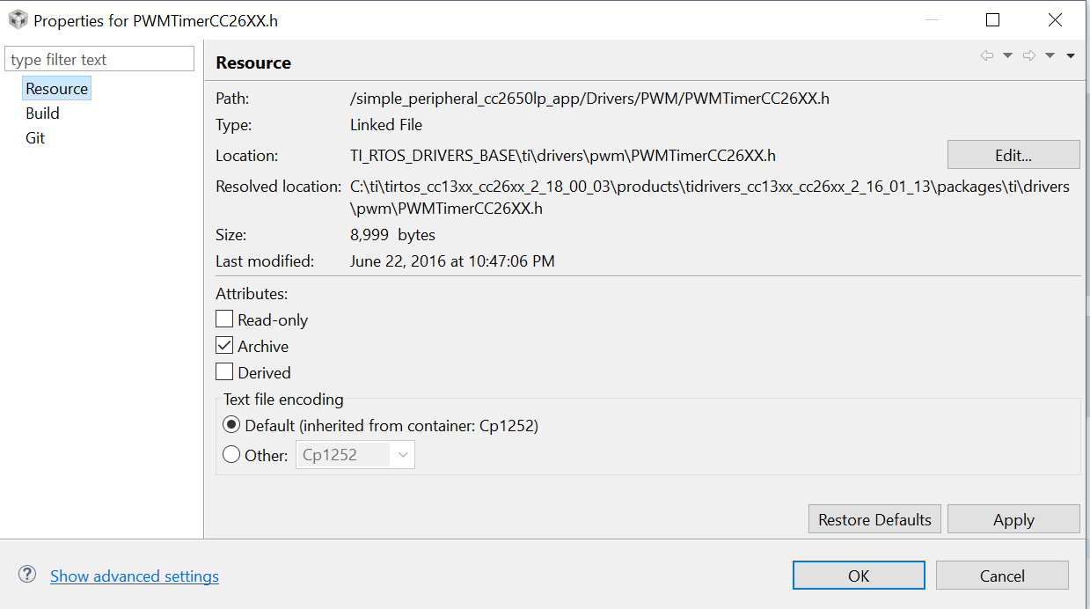Expand the Other encoding combo box
Image resolution: width=1090 pixels, height=609 pixels.
403,455
